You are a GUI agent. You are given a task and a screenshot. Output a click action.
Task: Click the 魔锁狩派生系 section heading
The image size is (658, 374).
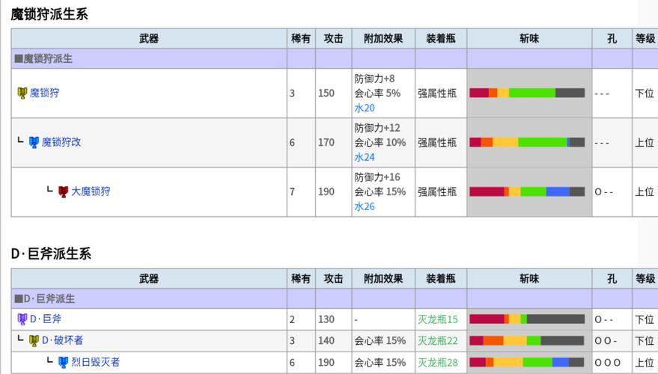coord(49,14)
